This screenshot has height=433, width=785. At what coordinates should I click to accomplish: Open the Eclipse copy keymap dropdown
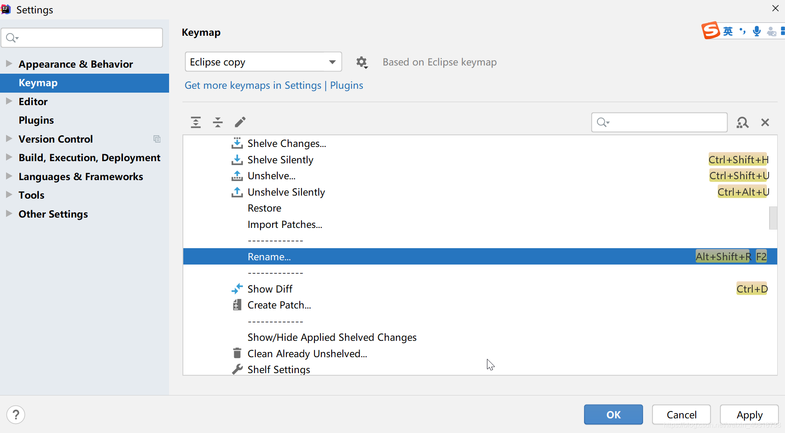pyautogui.click(x=264, y=62)
